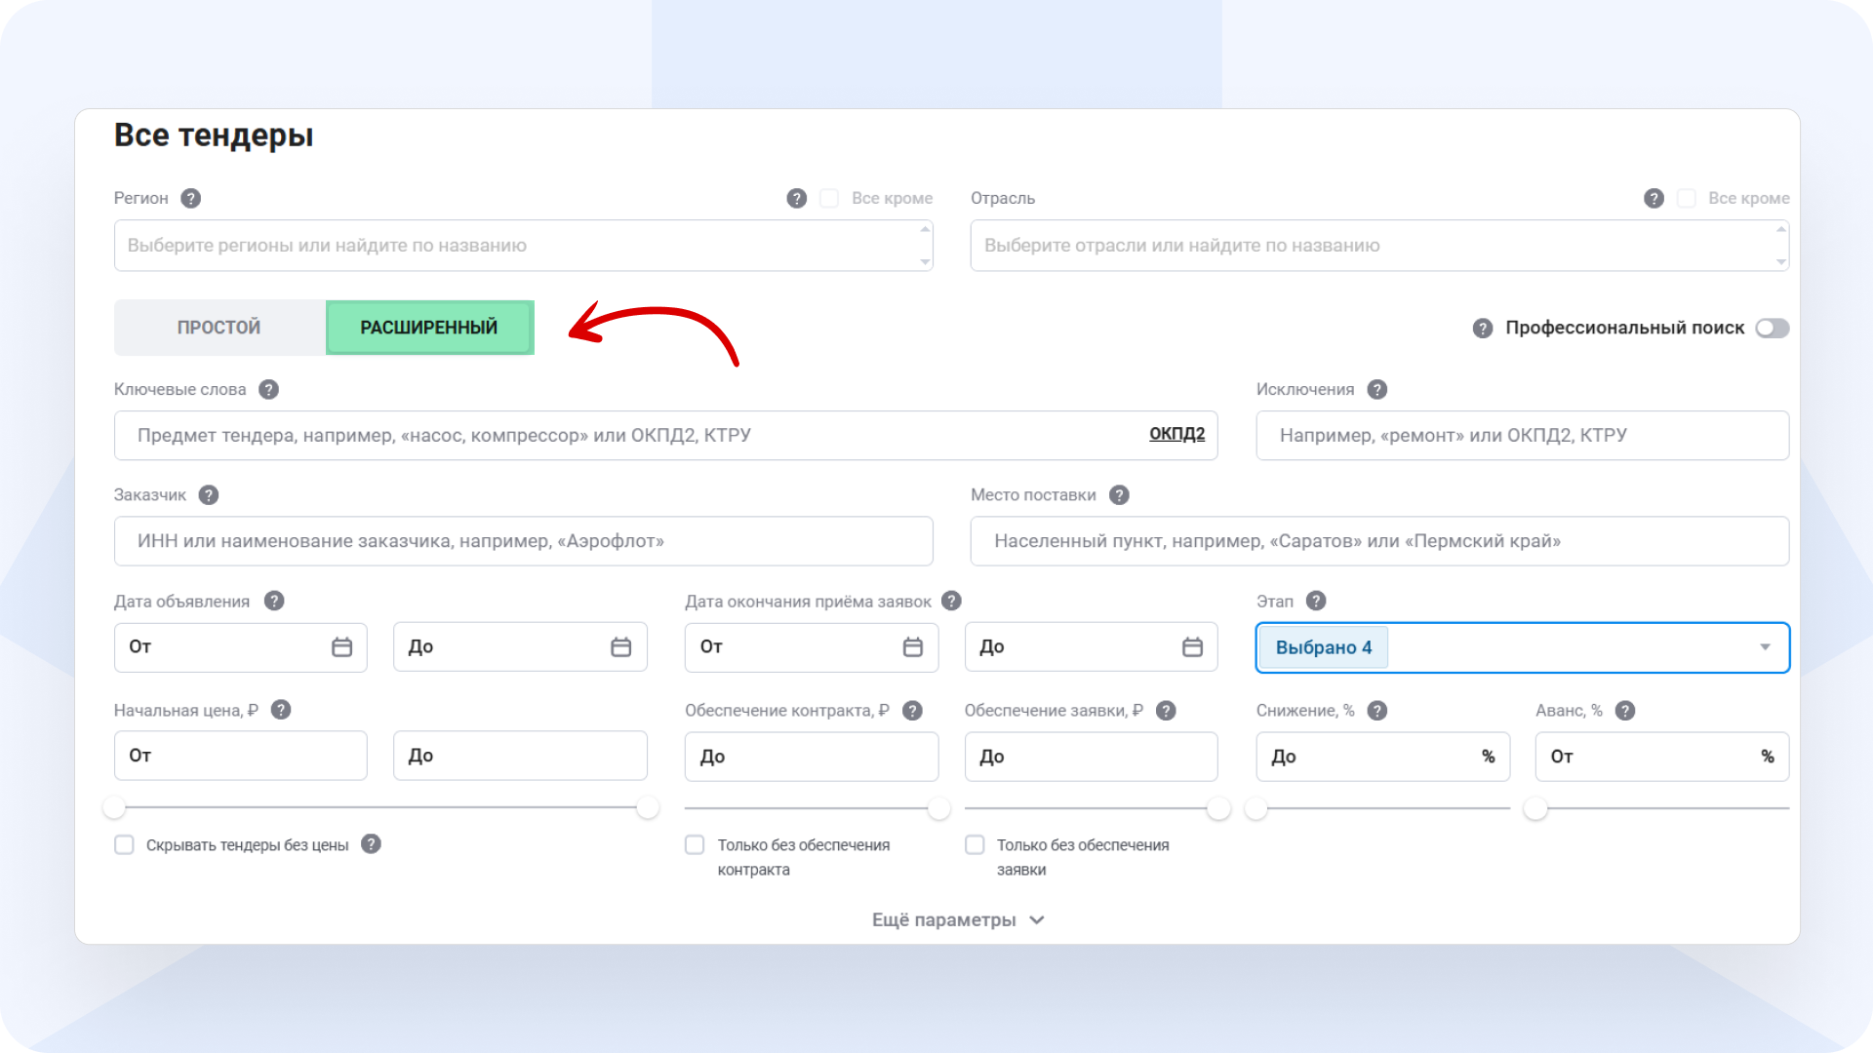This screenshot has width=1873, height=1053.
Task: Check Все кроме for Отрасль
Action: click(x=1686, y=198)
